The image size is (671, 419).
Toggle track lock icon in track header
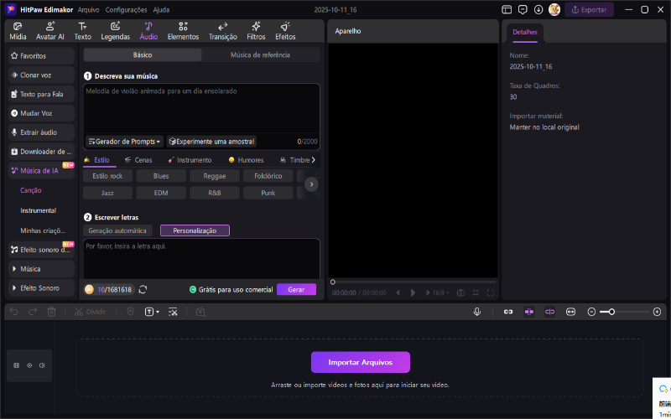[16, 365]
